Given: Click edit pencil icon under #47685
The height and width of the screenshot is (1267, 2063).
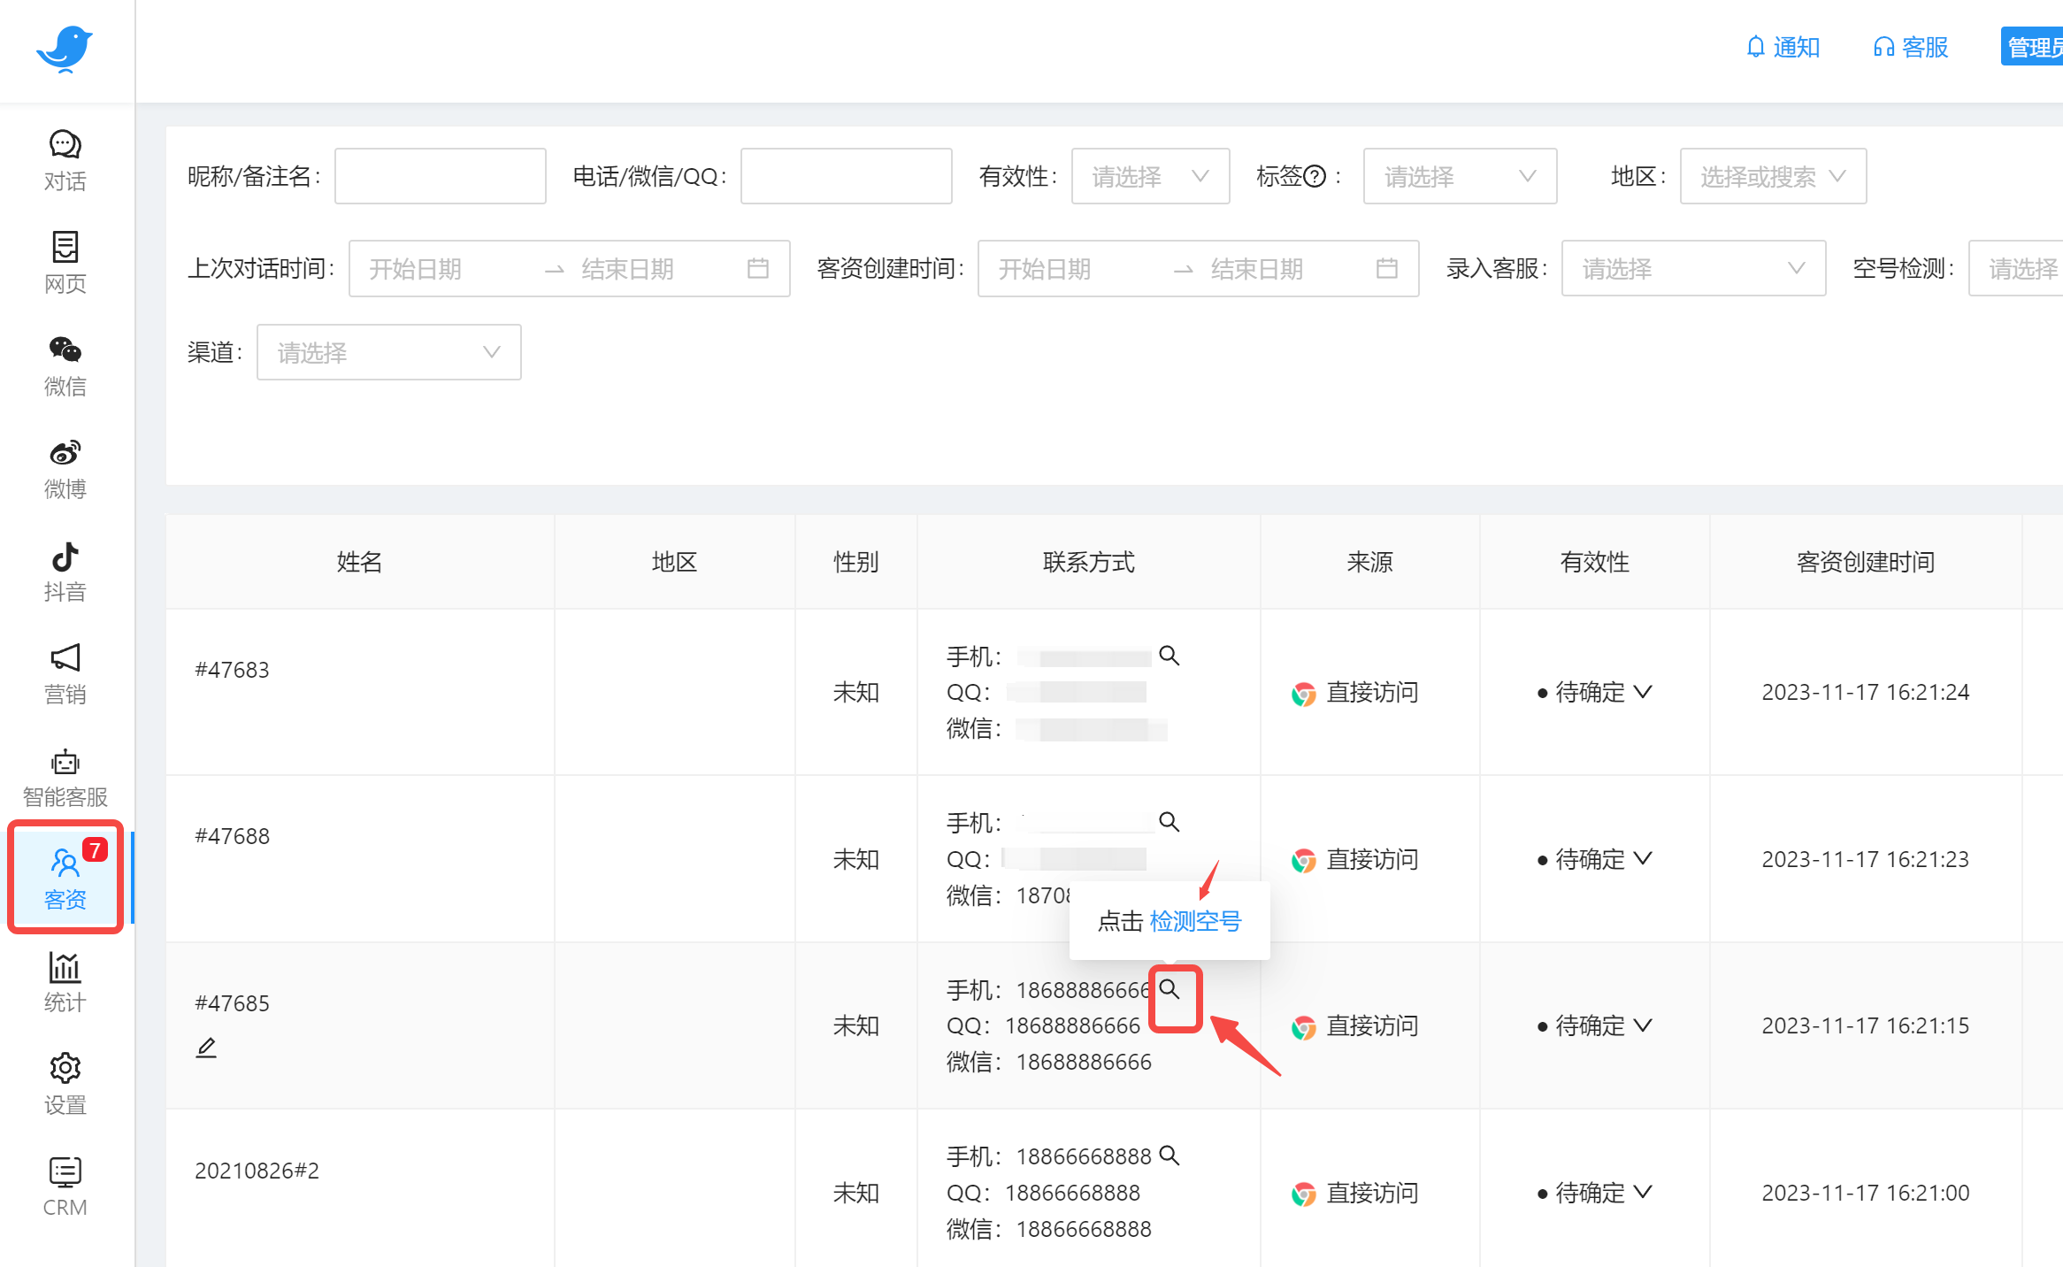Looking at the screenshot, I should point(206,1048).
